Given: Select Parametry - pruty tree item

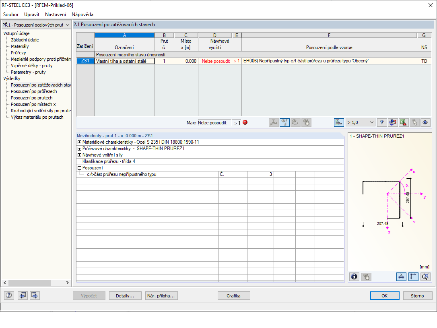Looking at the screenshot, I should pyautogui.click(x=28, y=72).
